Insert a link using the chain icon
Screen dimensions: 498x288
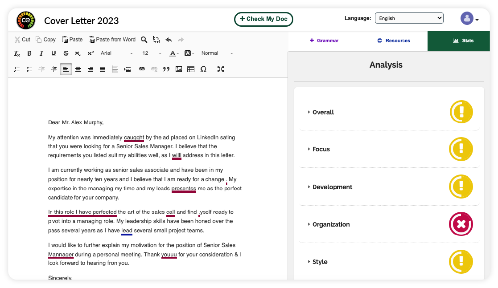142,69
